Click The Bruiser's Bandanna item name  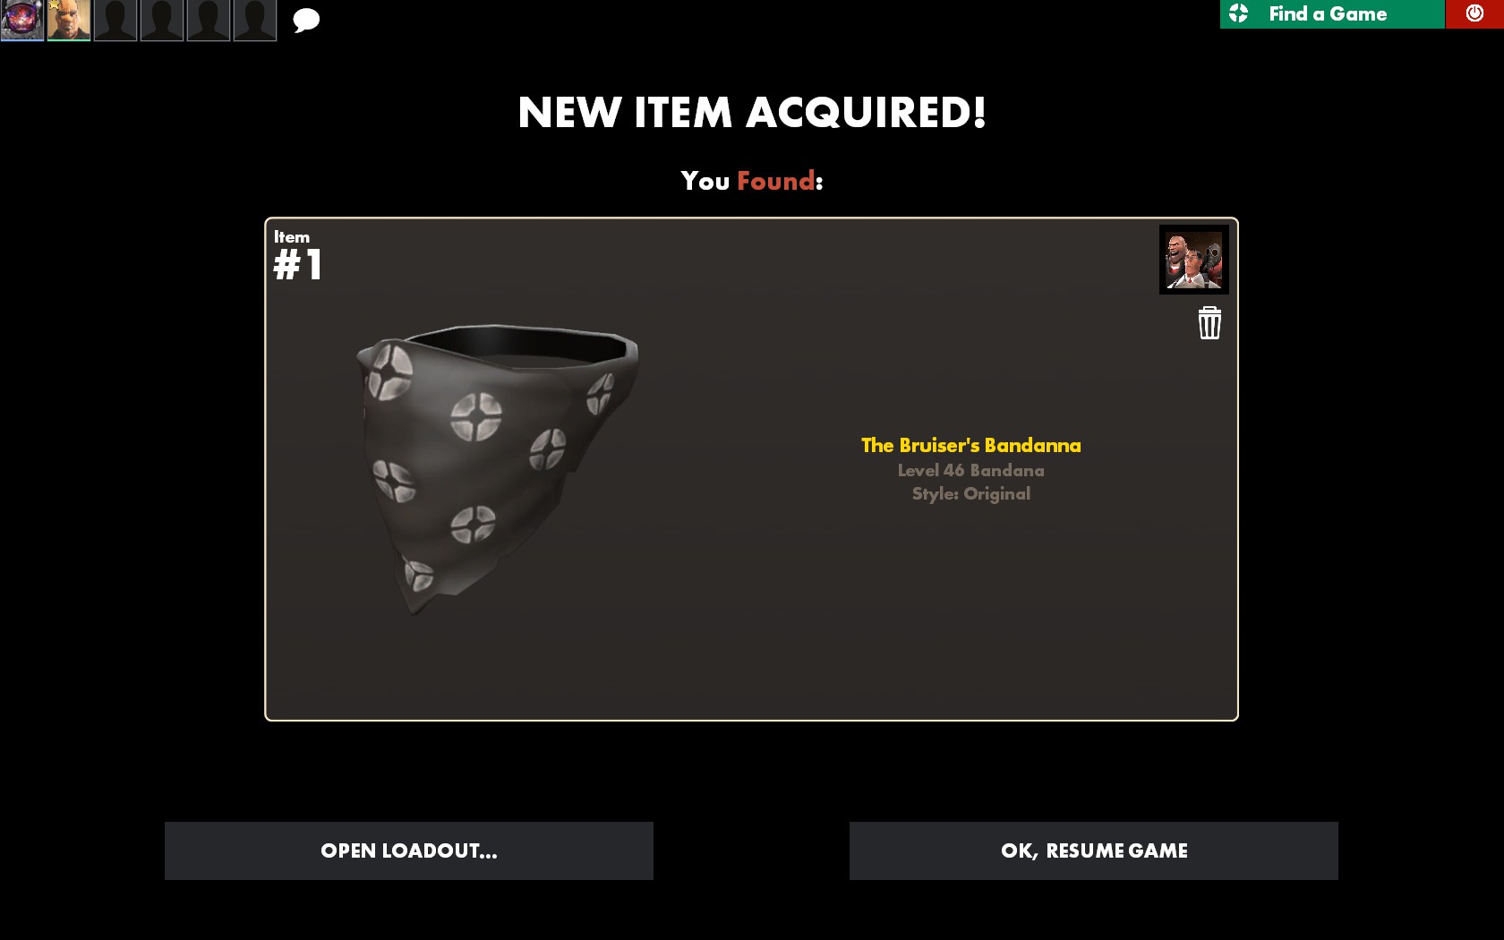click(x=971, y=445)
